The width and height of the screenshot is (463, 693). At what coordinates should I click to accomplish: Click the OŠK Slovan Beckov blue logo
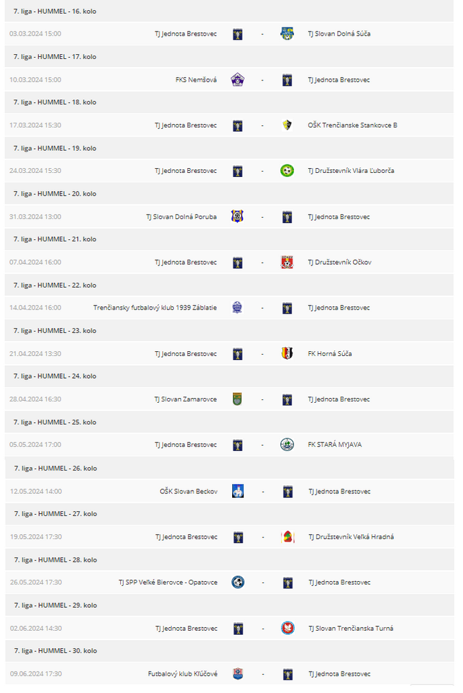click(238, 491)
